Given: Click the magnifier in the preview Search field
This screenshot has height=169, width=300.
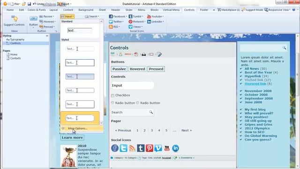Looking at the screenshot, I should pos(151,112).
